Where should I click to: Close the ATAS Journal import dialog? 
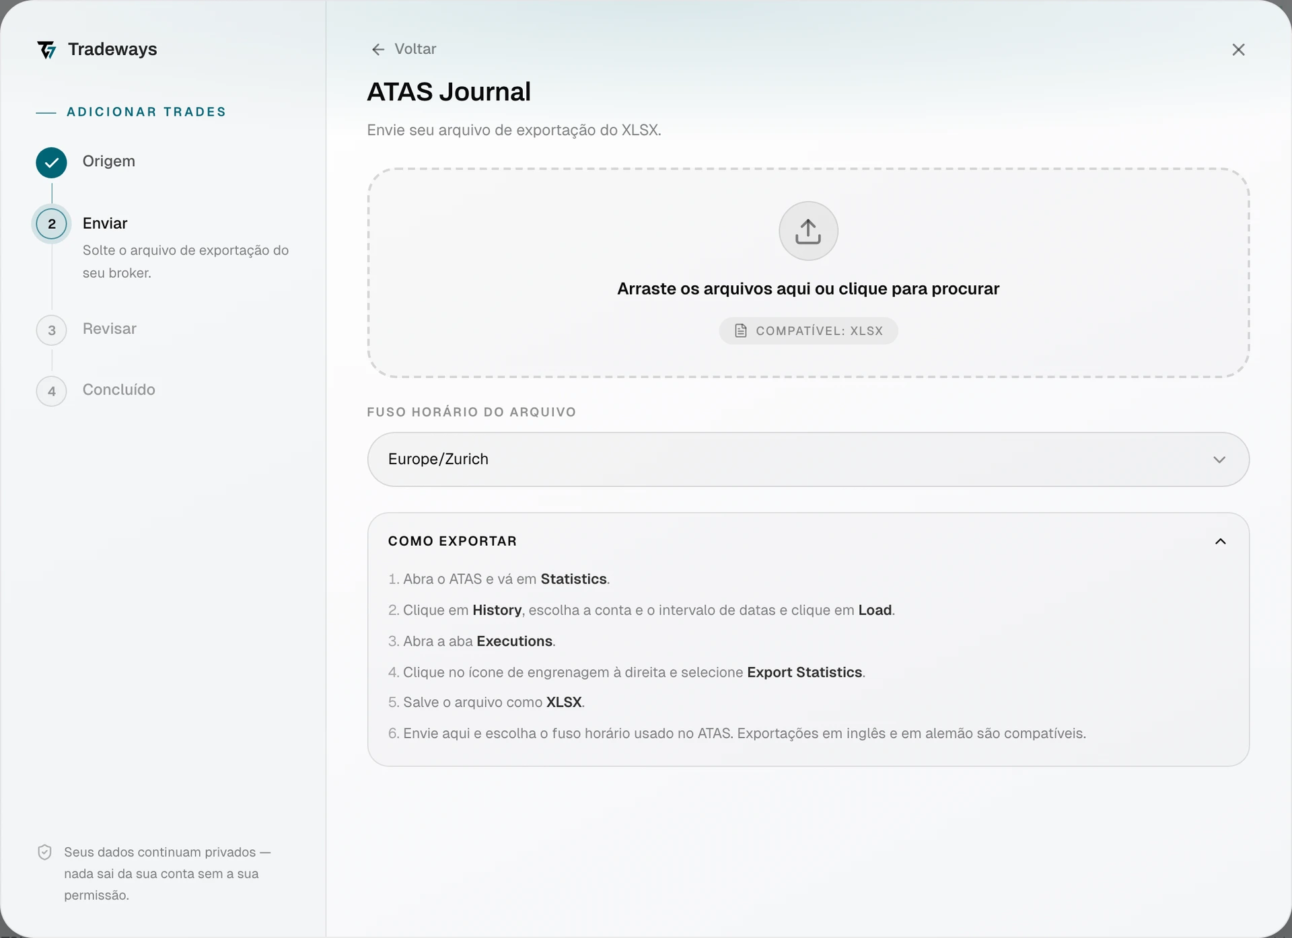(1238, 50)
